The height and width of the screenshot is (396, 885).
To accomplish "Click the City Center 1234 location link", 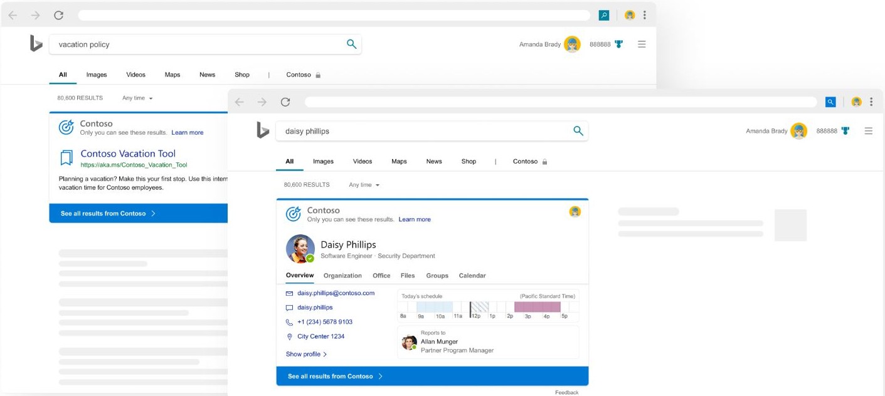I will (321, 336).
